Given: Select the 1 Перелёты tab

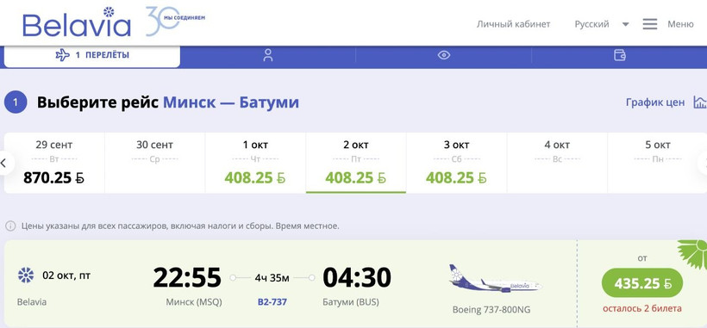Looking at the screenshot, I should coord(92,55).
